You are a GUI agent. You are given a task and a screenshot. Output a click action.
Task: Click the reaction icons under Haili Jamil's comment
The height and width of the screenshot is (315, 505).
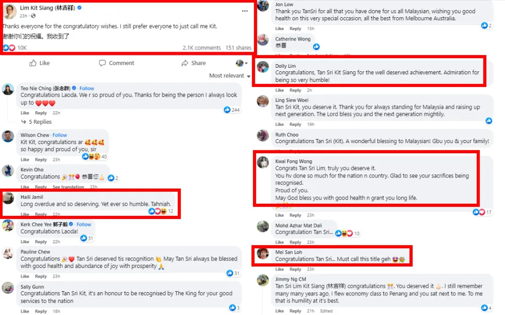pyautogui.click(x=158, y=211)
